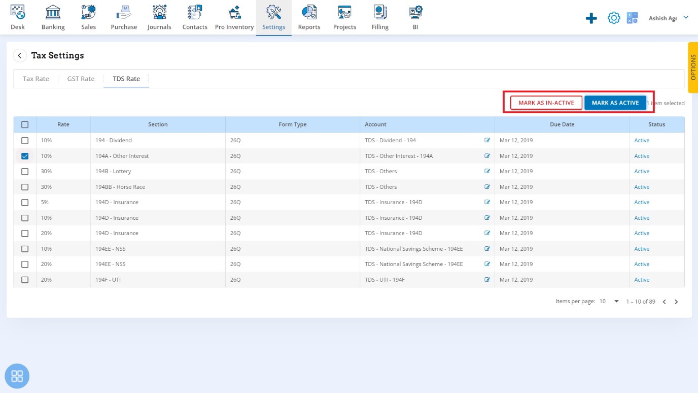Click 'TDS - UTI - 194F' account text
Viewport: 698px width, 393px height.
385,280
